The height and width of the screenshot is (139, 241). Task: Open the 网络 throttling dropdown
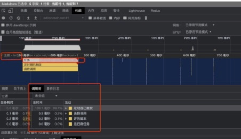coord(200,25)
